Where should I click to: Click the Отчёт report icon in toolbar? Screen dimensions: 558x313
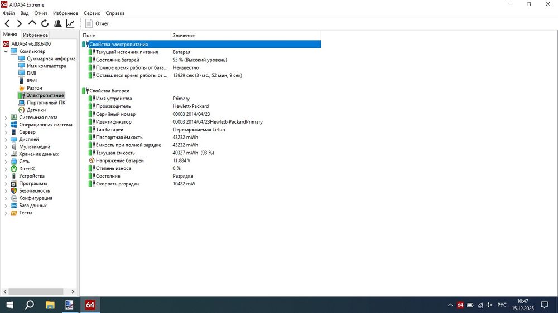click(x=89, y=23)
